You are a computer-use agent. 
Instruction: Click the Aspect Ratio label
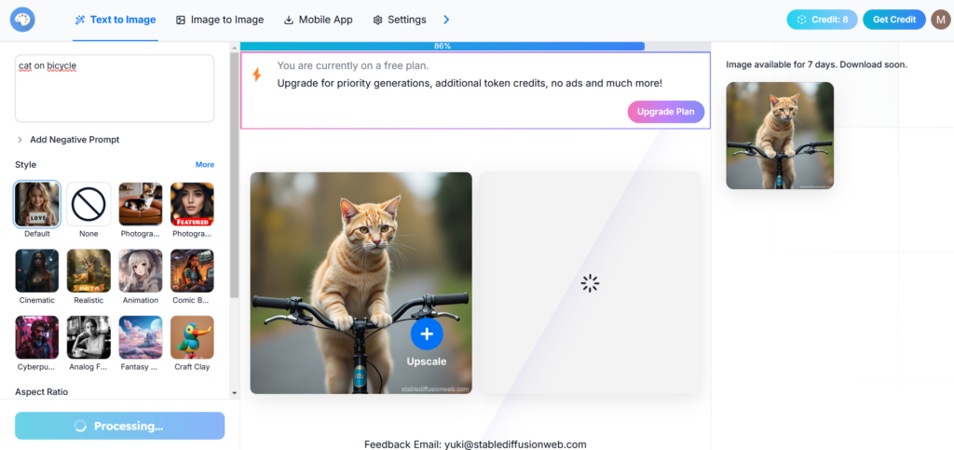click(41, 391)
